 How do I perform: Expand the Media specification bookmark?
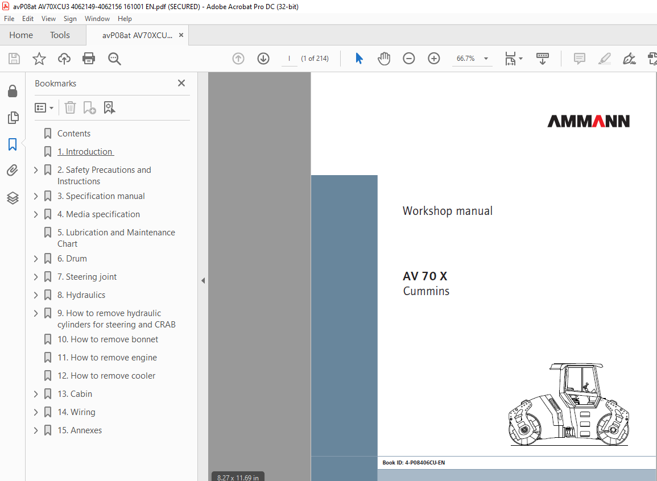point(36,214)
